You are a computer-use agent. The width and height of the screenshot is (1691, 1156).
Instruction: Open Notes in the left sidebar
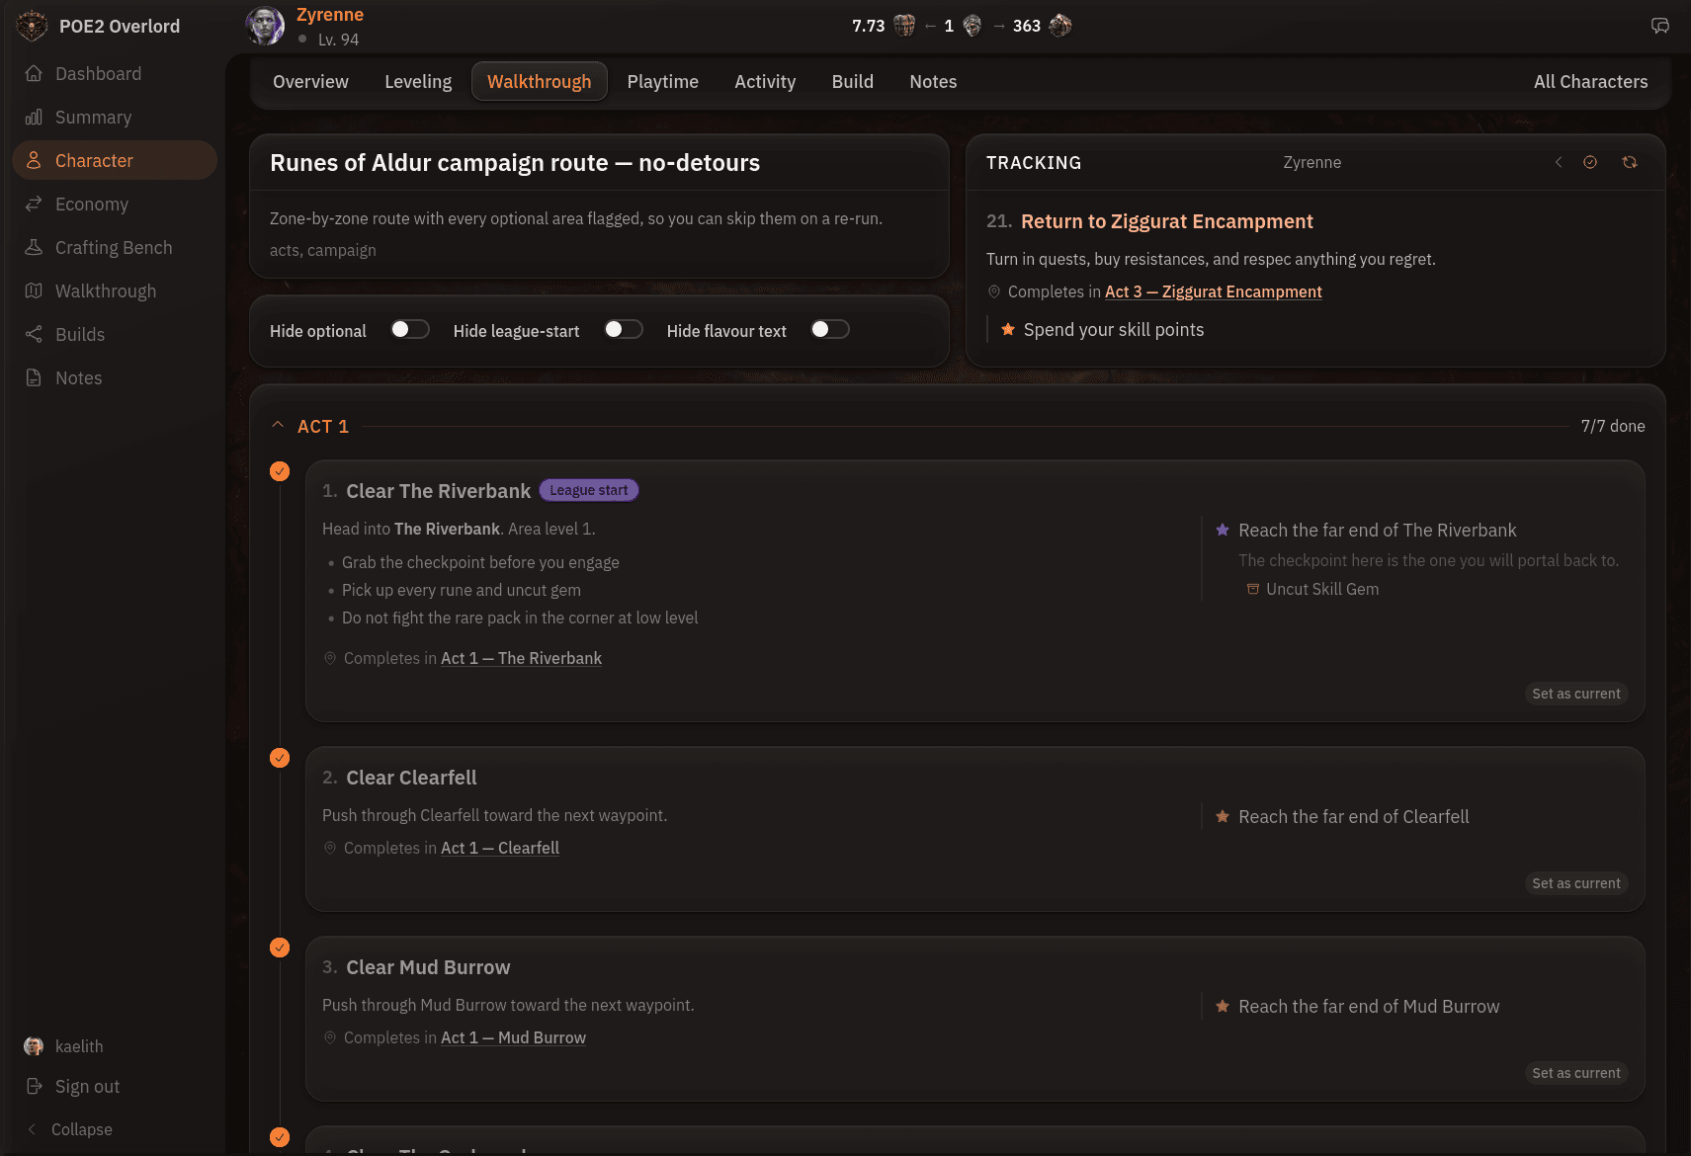click(115, 378)
